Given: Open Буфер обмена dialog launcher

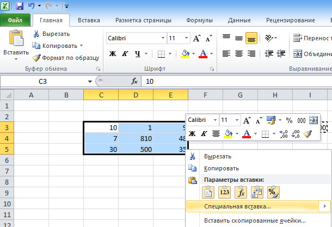Looking at the screenshot, I should pos(98,69).
